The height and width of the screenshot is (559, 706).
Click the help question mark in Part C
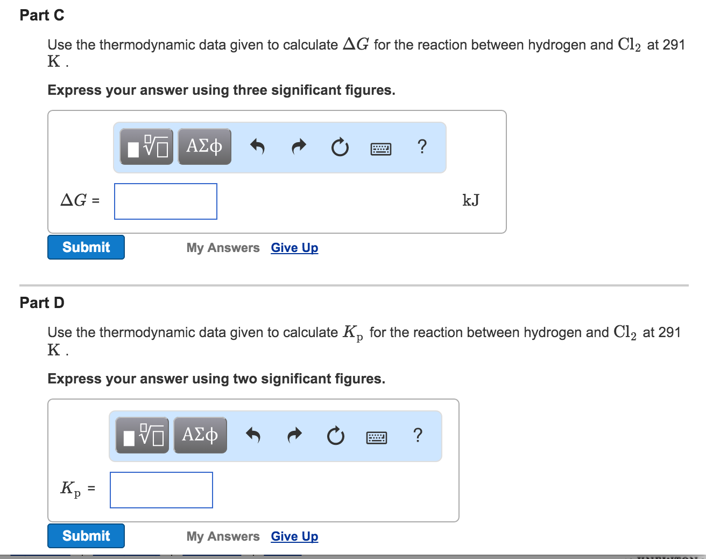click(422, 146)
